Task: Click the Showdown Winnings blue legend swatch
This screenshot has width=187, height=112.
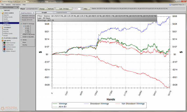Action: click(x=87, y=104)
